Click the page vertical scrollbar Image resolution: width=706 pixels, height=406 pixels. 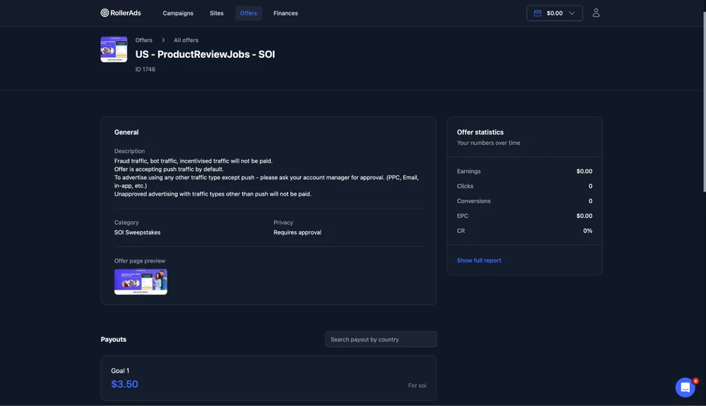coord(704,101)
